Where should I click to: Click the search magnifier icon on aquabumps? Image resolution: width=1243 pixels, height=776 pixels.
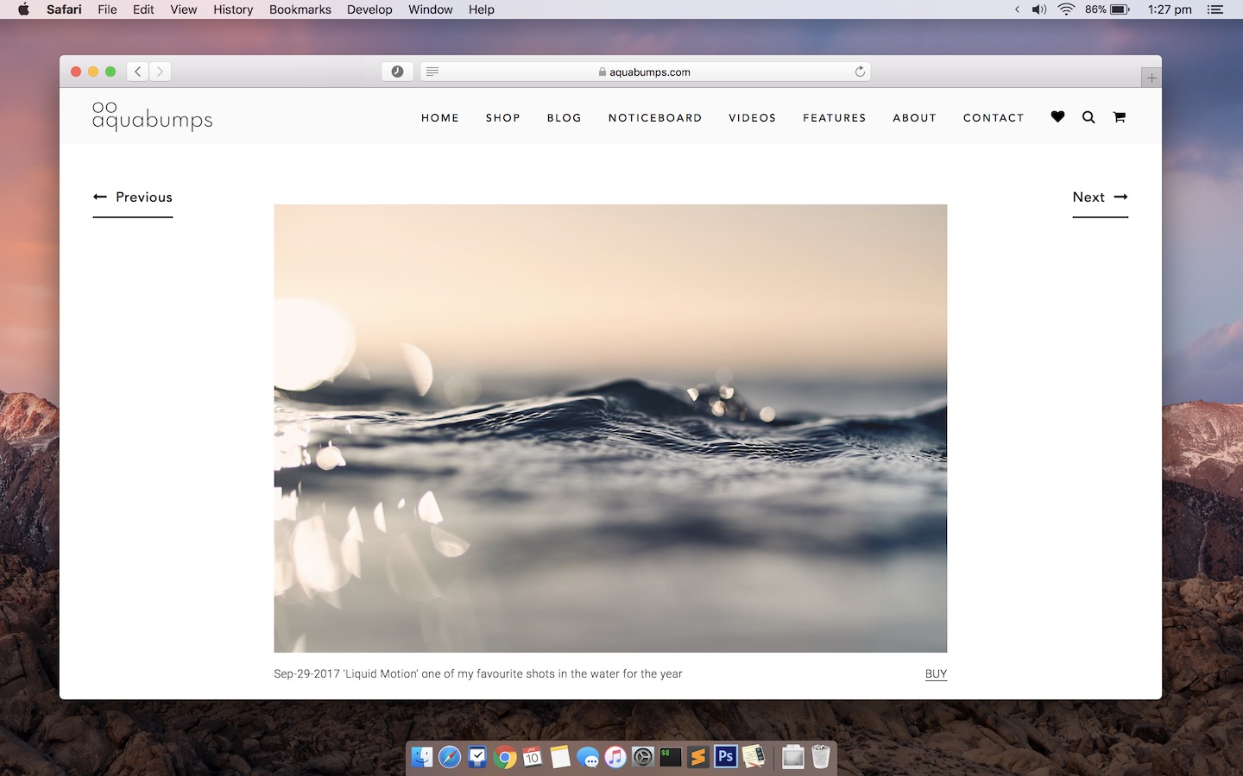pos(1088,116)
